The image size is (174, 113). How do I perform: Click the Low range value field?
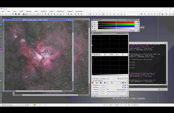[102, 92]
